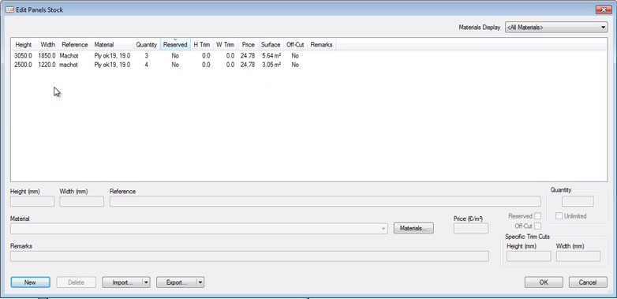Click the Export... button
Viewport: 617px width, 299px height.
click(176, 282)
